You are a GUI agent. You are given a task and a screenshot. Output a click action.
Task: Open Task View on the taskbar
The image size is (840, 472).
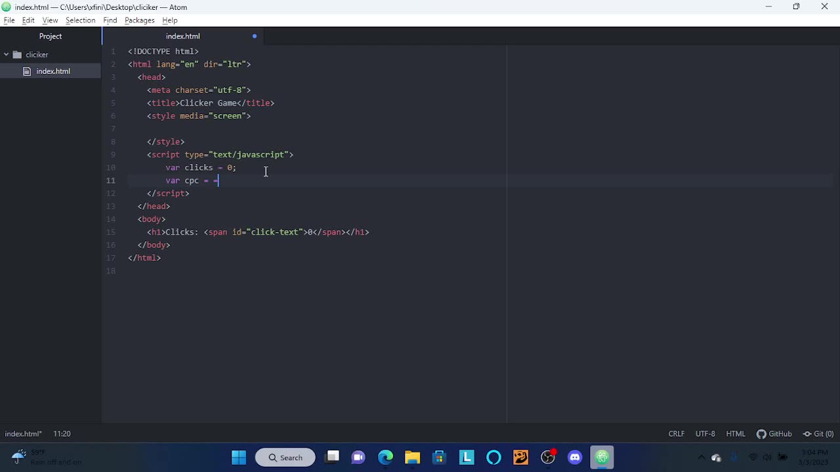click(333, 458)
